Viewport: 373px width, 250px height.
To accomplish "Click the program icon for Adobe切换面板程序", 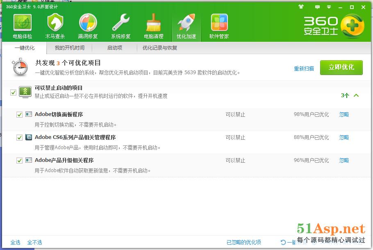I will (x=29, y=114).
